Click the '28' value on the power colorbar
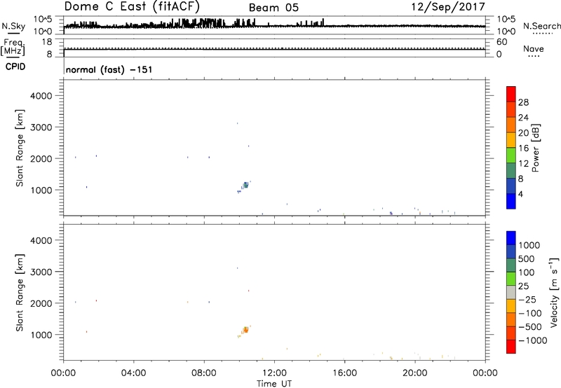The image size is (561, 388). tap(523, 102)
